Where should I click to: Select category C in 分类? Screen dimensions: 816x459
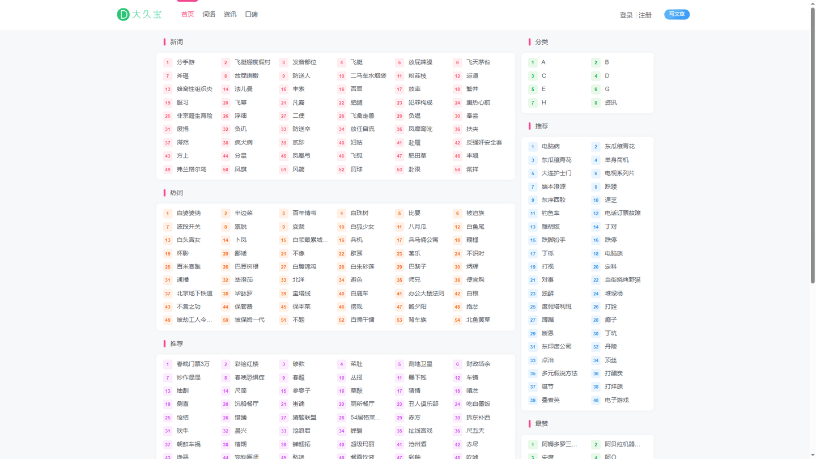coord(544,76)
